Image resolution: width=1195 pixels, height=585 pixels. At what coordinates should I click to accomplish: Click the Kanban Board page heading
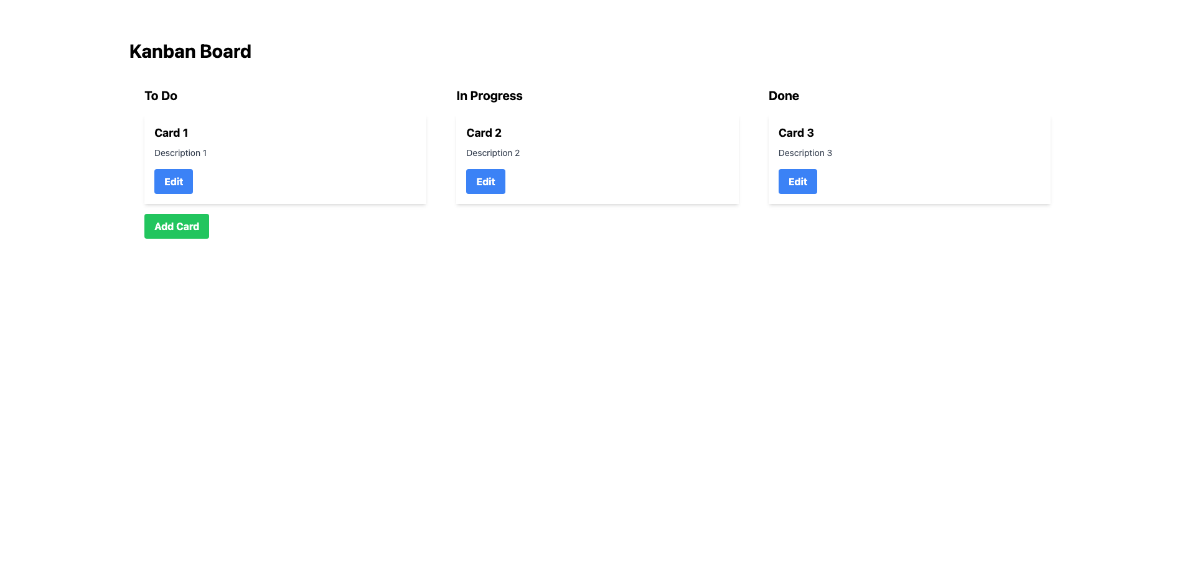pos(190,51)
